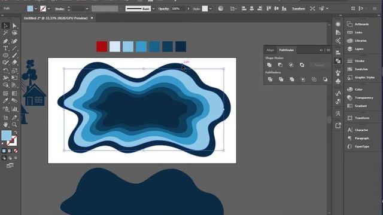Select the Scale tool
Image resolution: width=383 pixels, height=215 pixels.
coord(14,70)
